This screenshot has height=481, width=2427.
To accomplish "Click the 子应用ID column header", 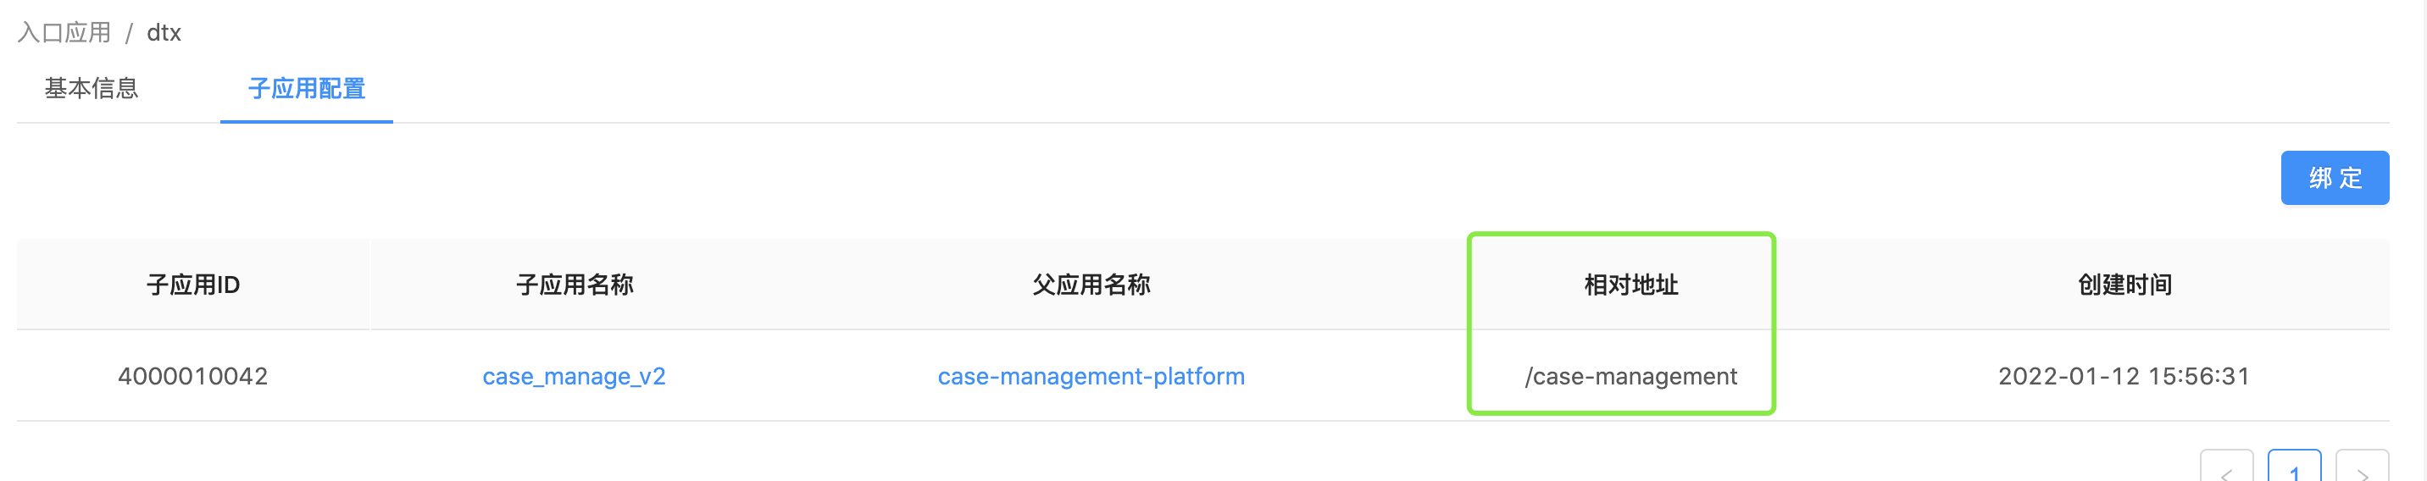I will [193, 285].
